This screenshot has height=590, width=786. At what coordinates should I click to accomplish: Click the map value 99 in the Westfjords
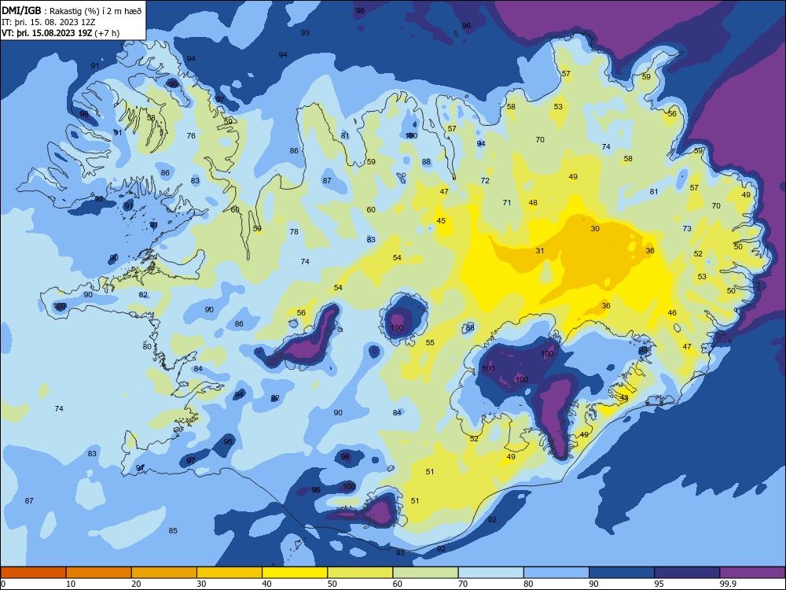click(173, 84)
